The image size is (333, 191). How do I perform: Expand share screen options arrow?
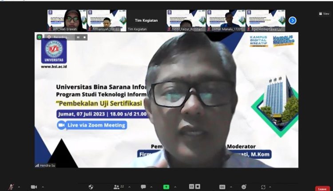coord(175,187)
